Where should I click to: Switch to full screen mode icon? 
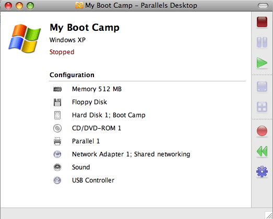pyautogui.click(x=262, y=87)
